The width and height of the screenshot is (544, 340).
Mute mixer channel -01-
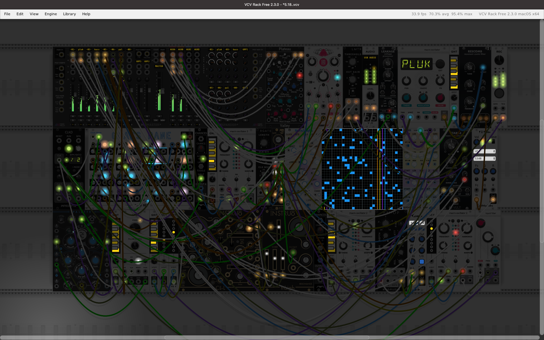point(73,116)
